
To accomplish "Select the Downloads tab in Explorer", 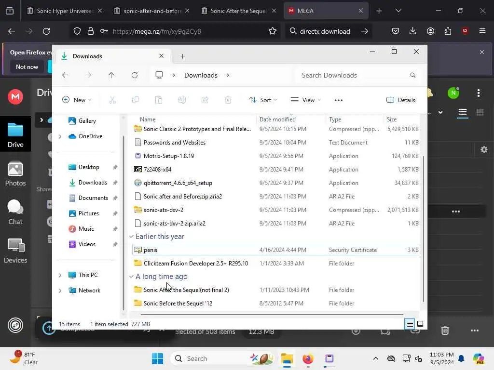I will 113,56.
